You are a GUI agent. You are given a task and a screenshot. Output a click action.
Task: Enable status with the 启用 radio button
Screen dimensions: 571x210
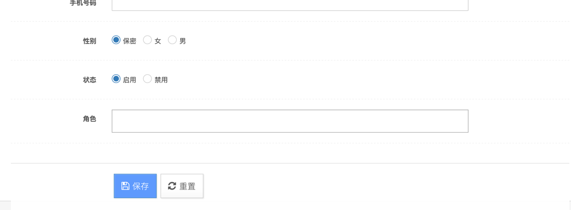coord(116,79)
